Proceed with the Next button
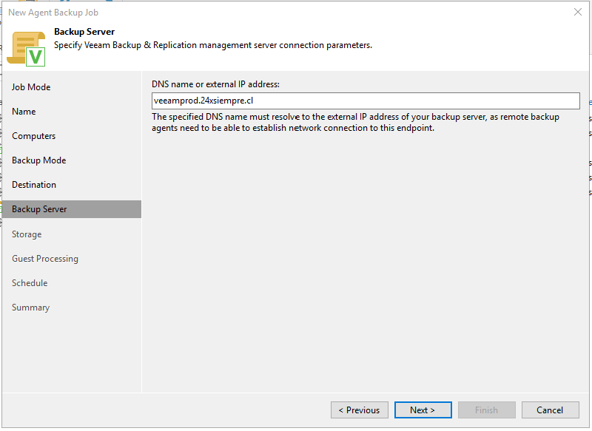Image resolution: width=592 pixels, height=431 pixels. pyautogui.click(x=423, y=410)
